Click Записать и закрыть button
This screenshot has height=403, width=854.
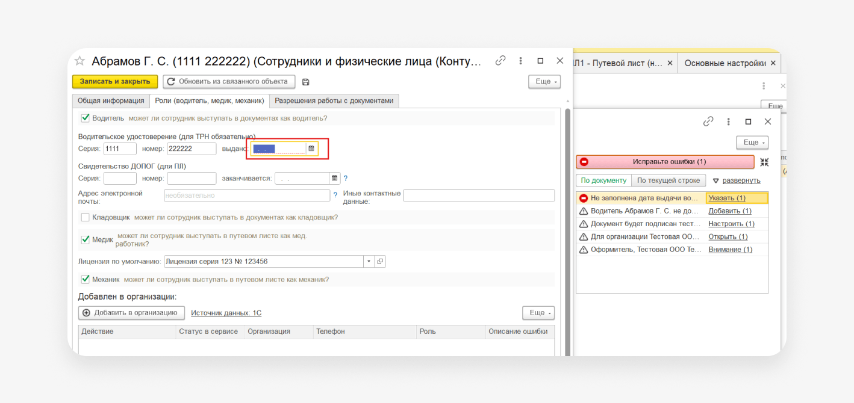115,82
